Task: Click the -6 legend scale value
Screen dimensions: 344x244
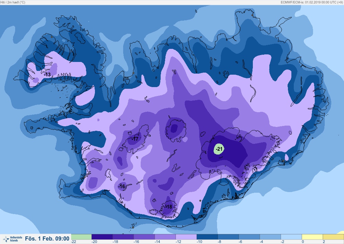Action: pyautogui.click(x=240, y=242)
